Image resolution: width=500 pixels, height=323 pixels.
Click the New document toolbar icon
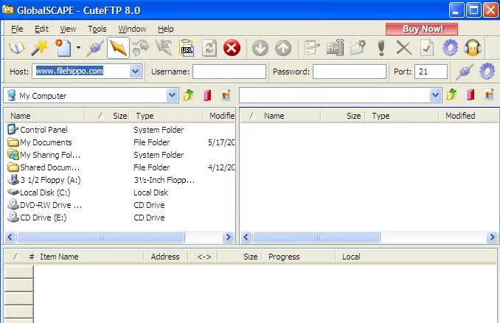(63, 48)
